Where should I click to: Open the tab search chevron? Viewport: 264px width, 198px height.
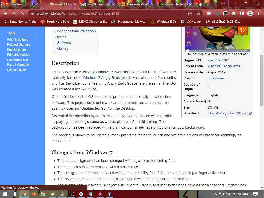click(x=222, y=4)
